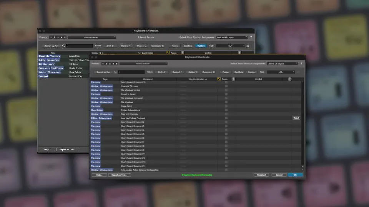Click the help icon next to the Focus header in front window

pyautogui.click(x=233, y=79)
